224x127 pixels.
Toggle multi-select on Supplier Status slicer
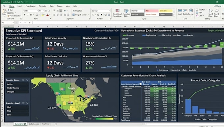pyautogui.click(x=23, y=80)
